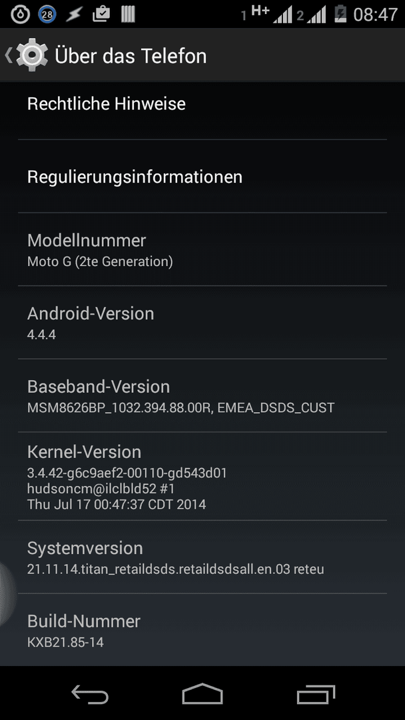Tap the Android-Version 4.4.4 entry

pyautogui.click(x=202, y=323)
